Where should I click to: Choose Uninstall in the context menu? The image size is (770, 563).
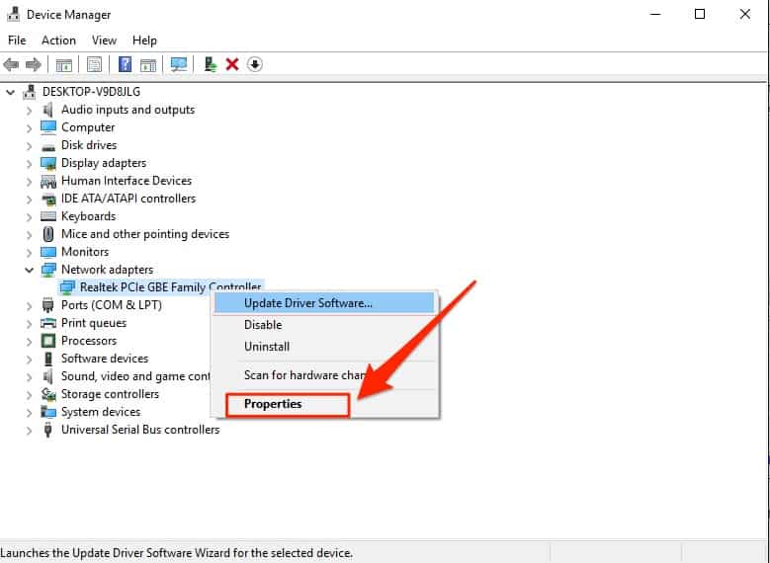[324, 347]
